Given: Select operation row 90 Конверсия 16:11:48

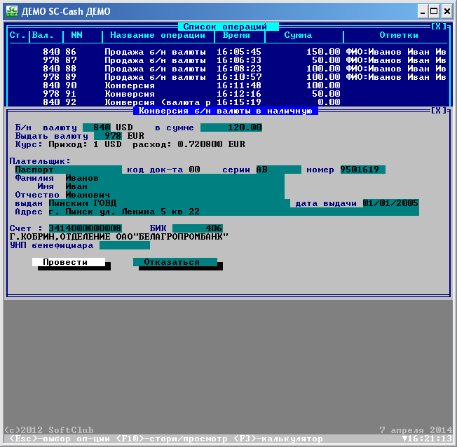Looking at the screenshot, I should coord(228,85).
